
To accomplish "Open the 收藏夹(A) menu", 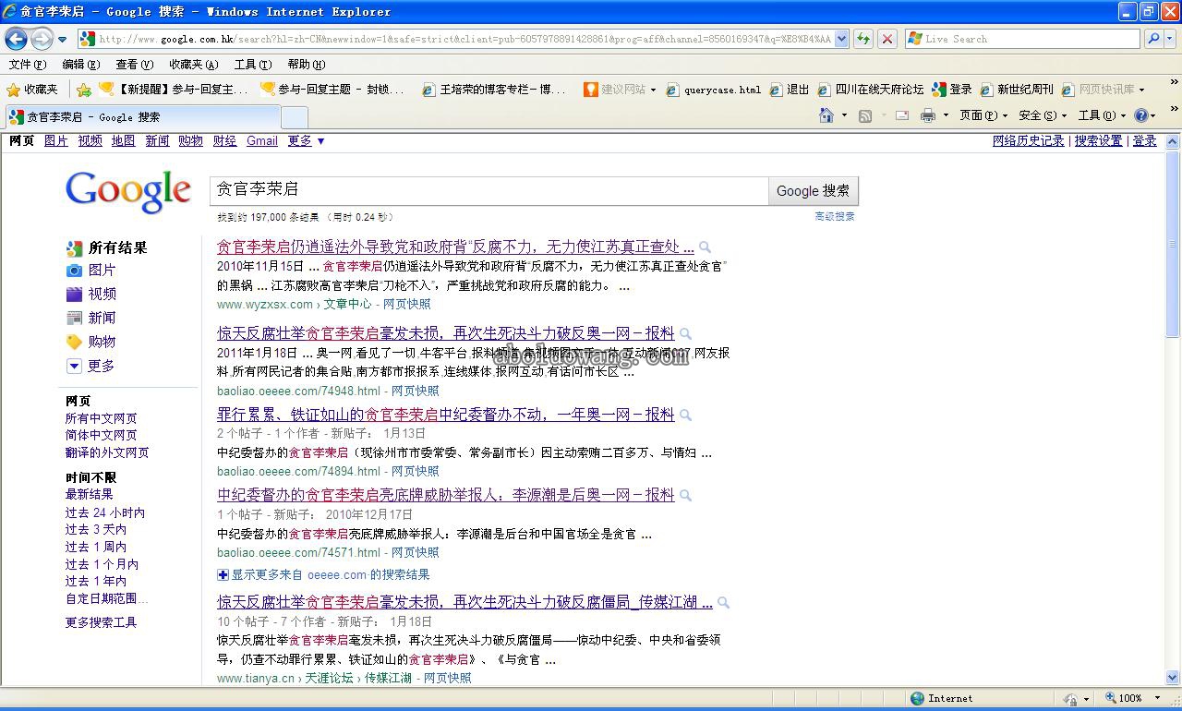I will tap(193, 65).
